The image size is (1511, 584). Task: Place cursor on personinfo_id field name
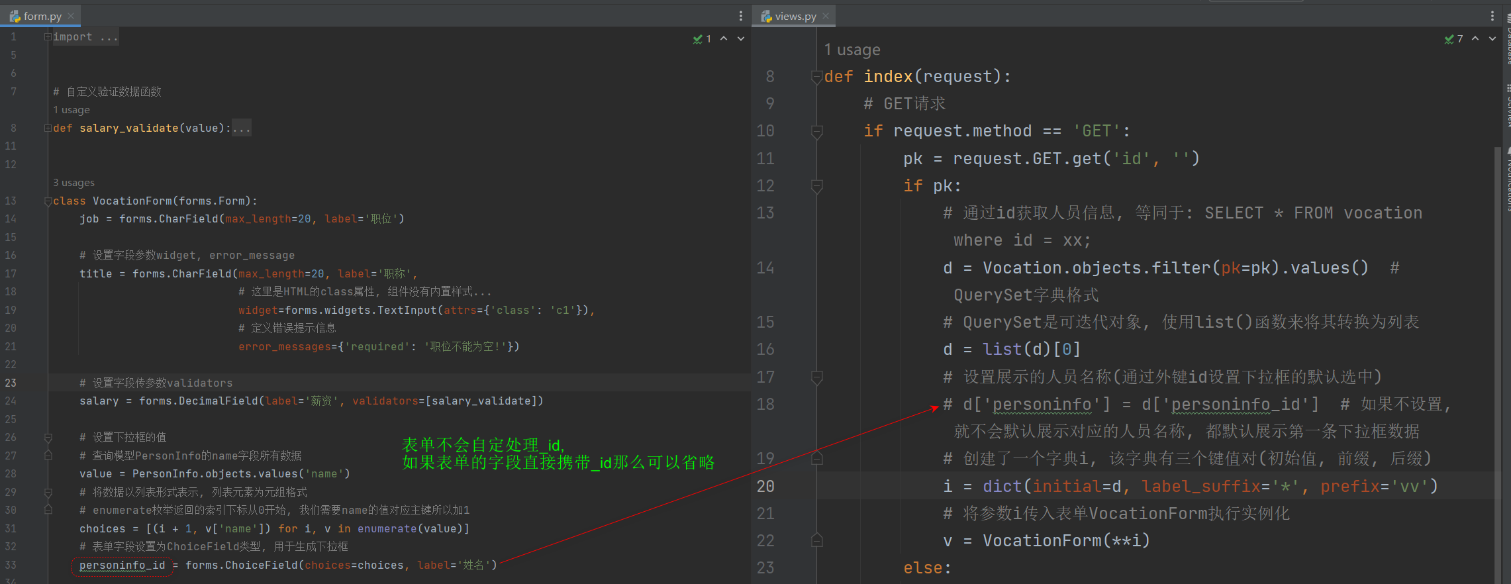pos(122,565)
